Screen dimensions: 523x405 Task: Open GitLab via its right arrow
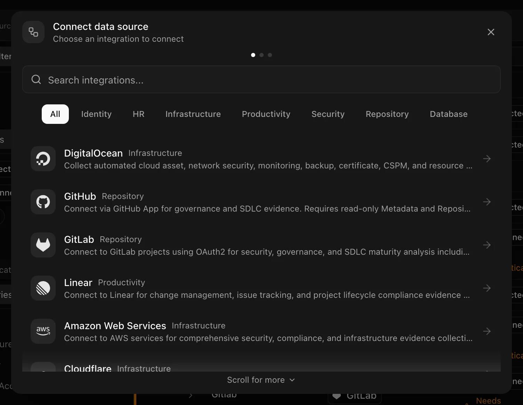click(x=487, y=245)
